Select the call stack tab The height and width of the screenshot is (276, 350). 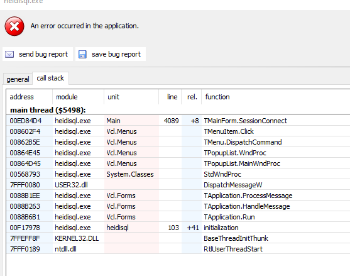pyautogui.click(x=50, y=78)
